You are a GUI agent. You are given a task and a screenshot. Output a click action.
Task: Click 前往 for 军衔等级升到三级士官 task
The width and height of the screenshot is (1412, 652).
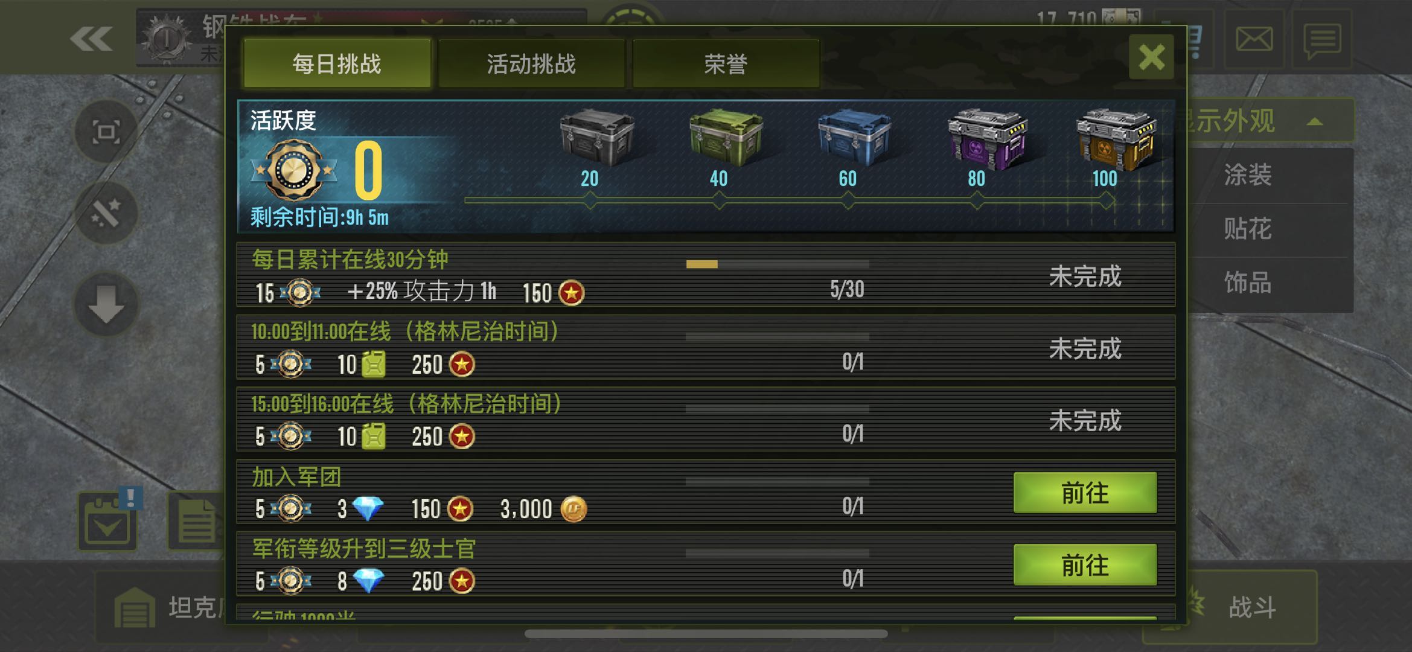[x=1085, y=565]
